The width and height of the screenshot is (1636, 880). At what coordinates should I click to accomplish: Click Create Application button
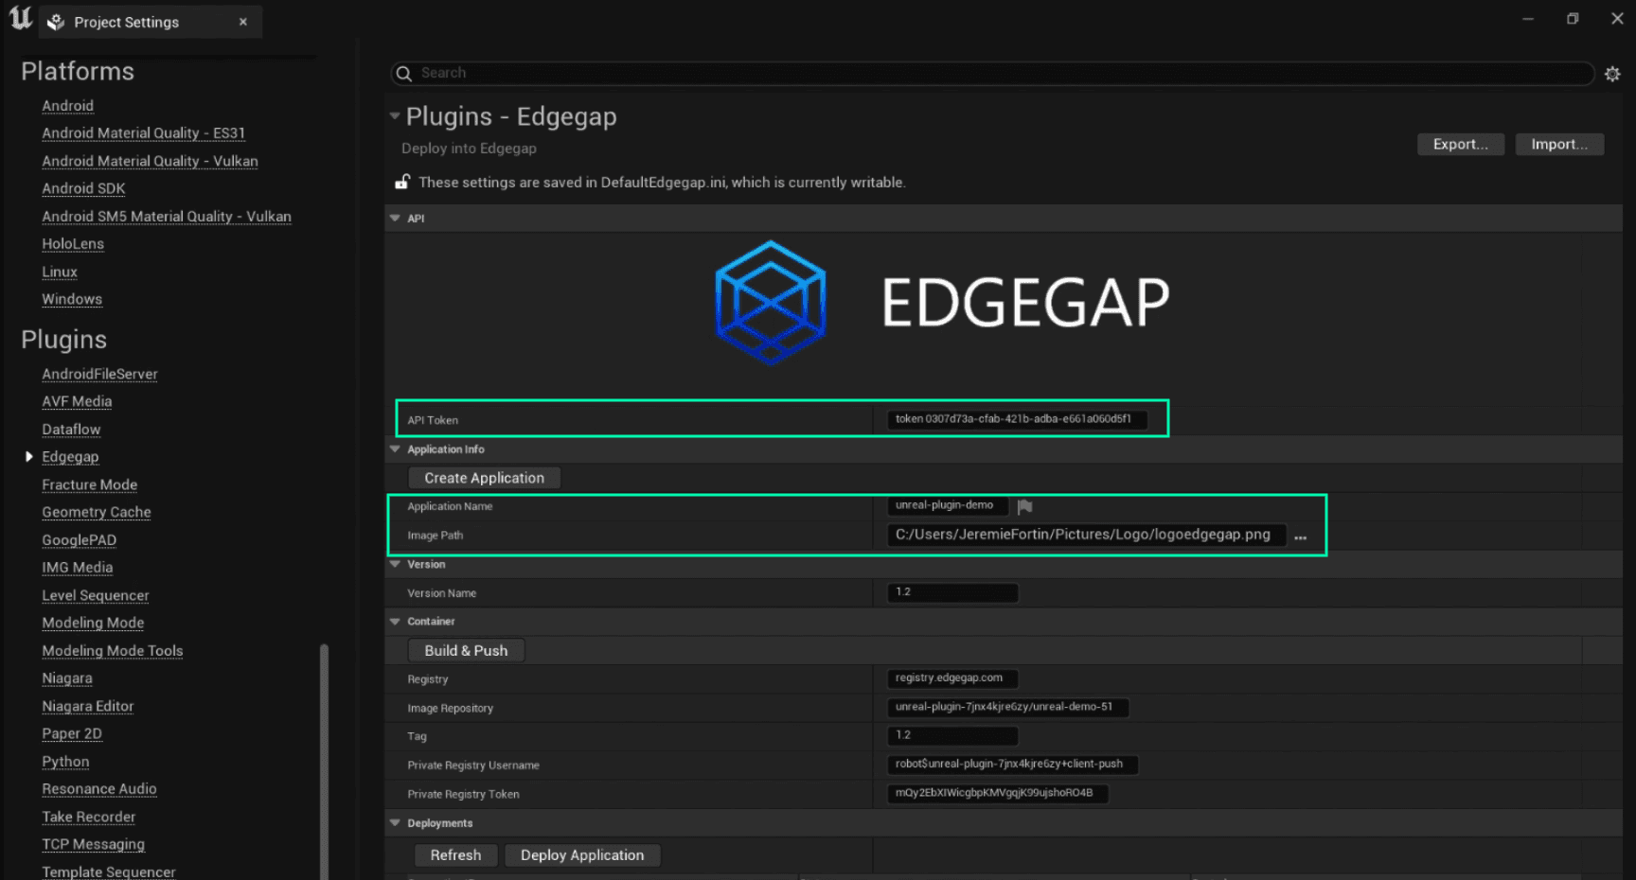[484, 478]
